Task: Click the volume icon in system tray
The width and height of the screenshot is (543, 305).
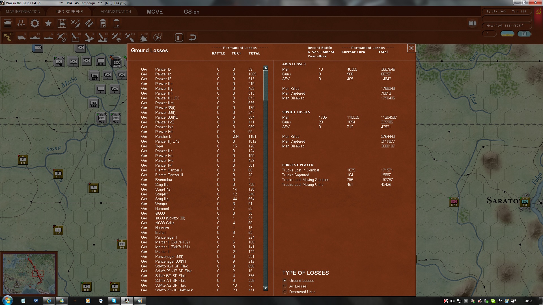Action: coord(453,301)
